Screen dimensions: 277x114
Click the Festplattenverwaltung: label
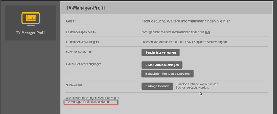[81, 42]
